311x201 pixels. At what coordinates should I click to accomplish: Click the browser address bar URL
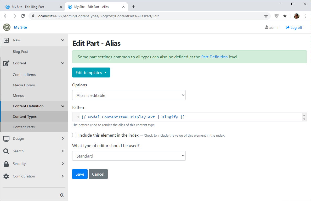click(x=98, y=16)
